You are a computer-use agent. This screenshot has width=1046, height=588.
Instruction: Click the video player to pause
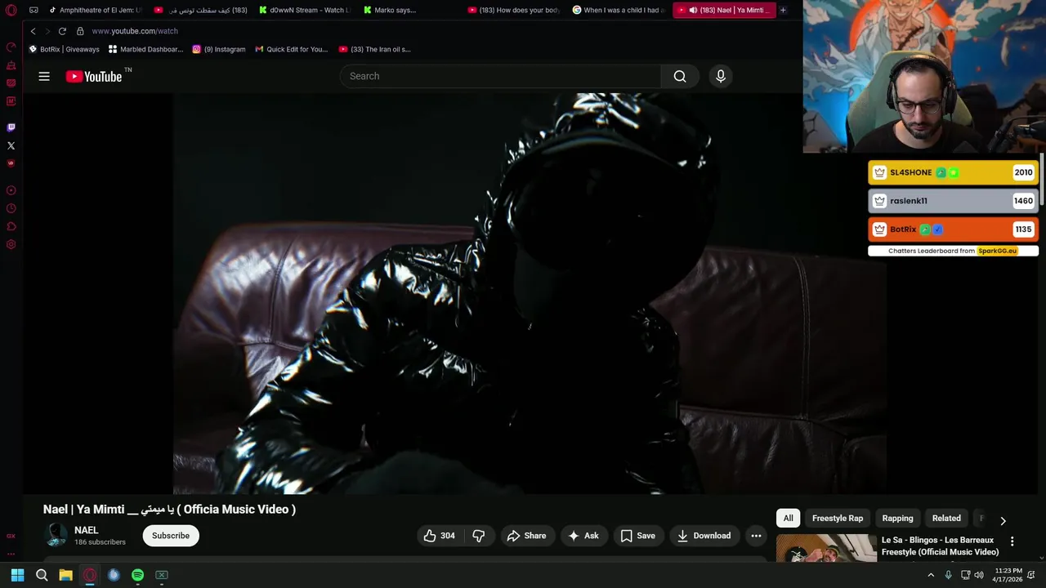click(x=530, y=293)
